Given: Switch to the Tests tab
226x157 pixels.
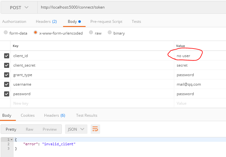Looking at the screenshot, I should click(x=136, y=22).
